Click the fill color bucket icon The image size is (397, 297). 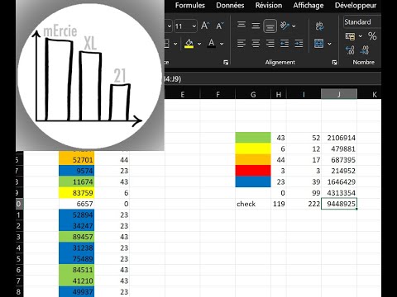[189, 43]
